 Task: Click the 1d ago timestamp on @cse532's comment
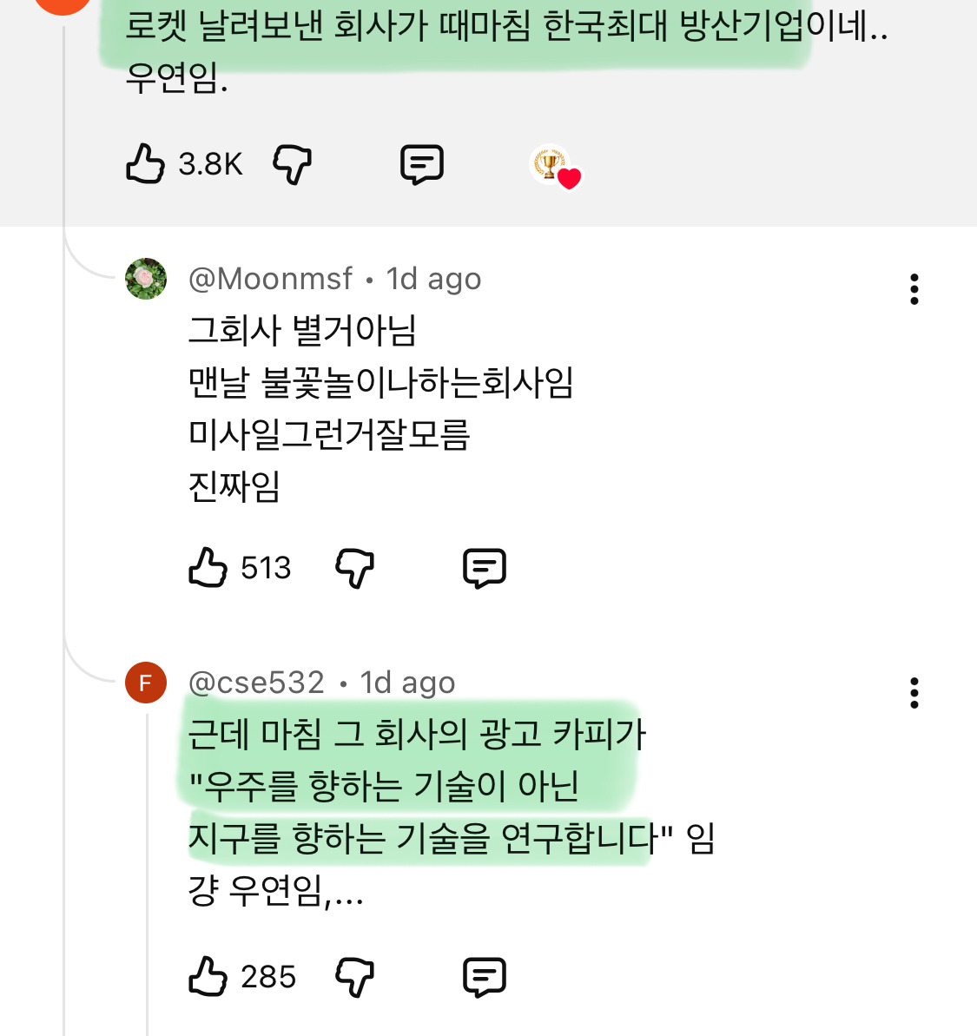point(406,682)
